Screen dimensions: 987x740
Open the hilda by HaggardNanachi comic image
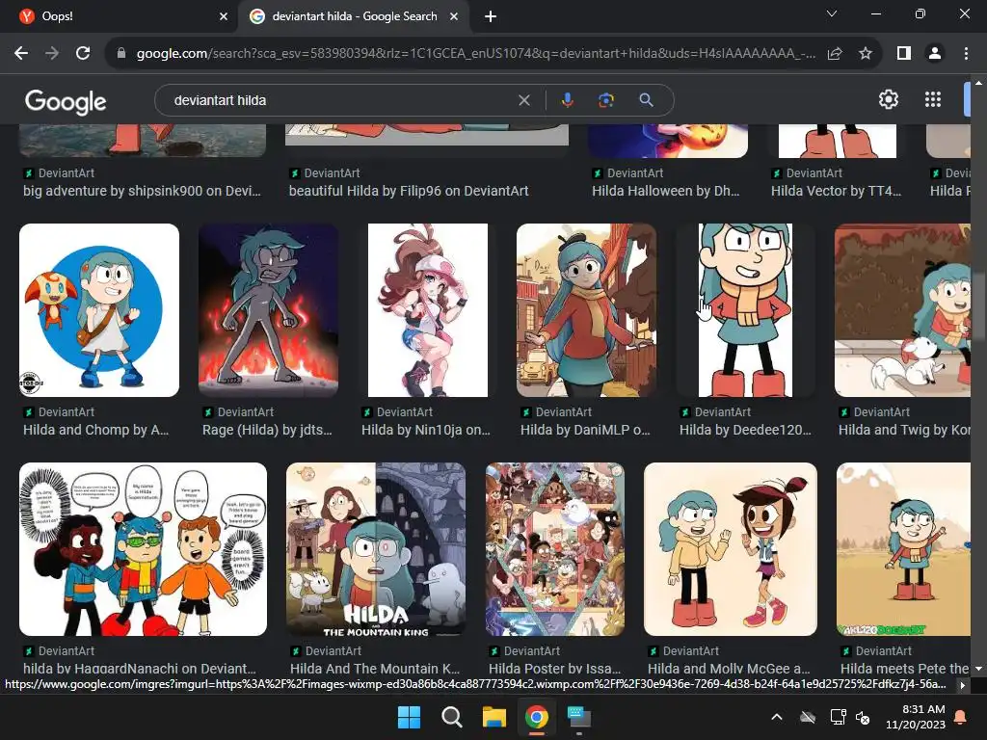(x=143, y=549)
